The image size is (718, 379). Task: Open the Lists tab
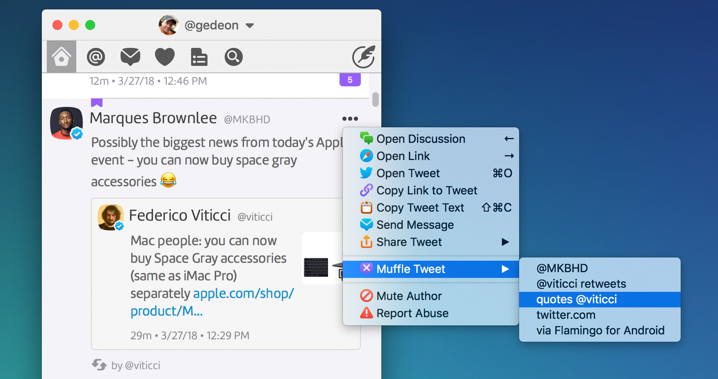pyautogui.click(x=199, y=57)
